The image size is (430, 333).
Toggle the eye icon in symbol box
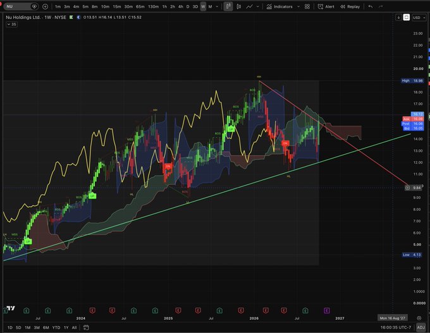click(34, 6)
